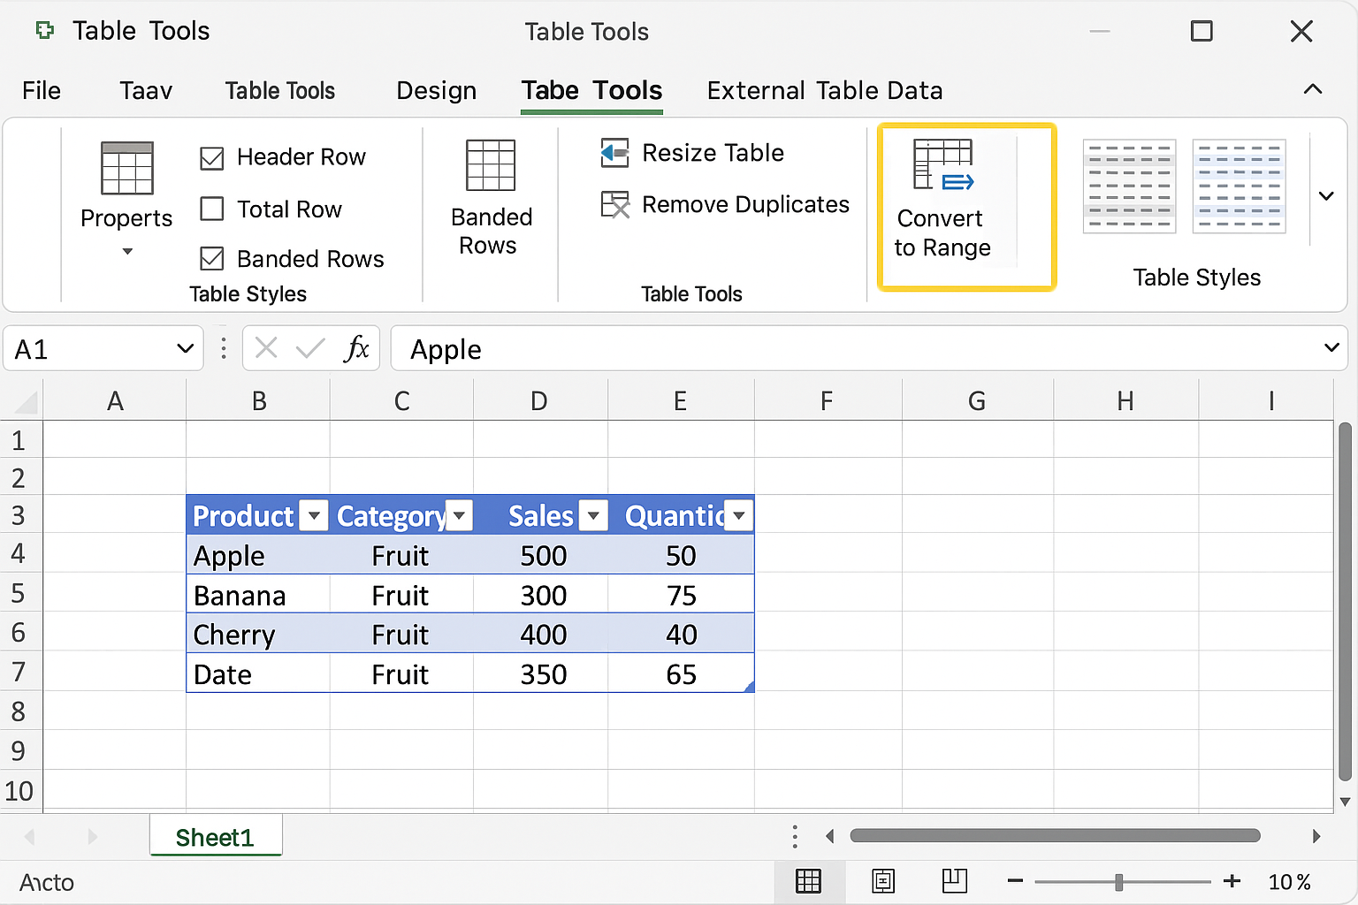This screenshot has width=1358, height=905.
Task: Expand the formula bar chevron
Action: (1331, 347)
